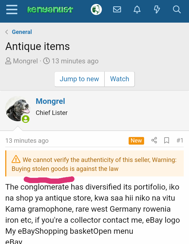The width and height of the screenshot is (189, 244).
Task: Go back to General forum
Action: 22,32
